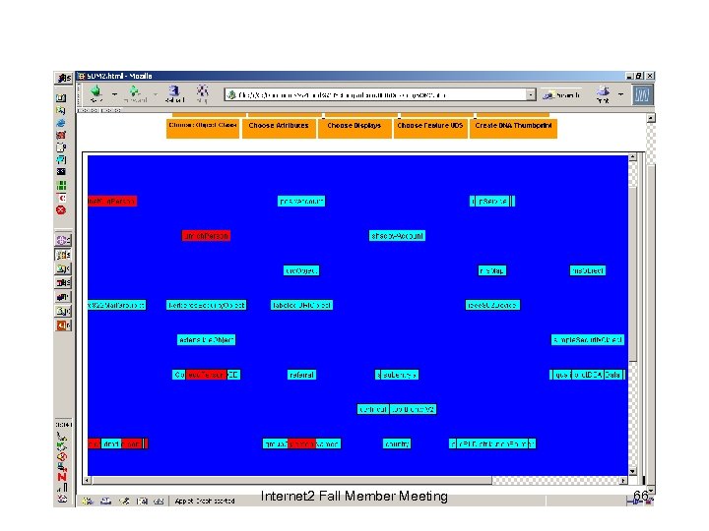
Task: Reload the page with the Reload icon
Action: point(174,93)
